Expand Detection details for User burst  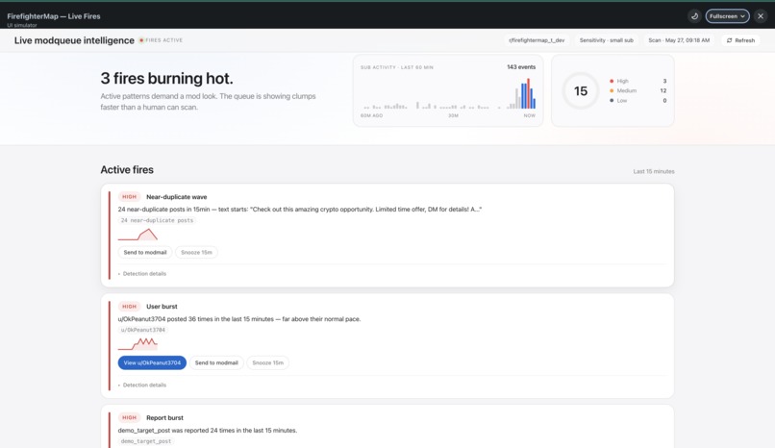pyautogui.click(x=142, y=386)
